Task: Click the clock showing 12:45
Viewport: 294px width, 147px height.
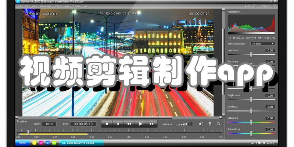Action: pyautogui.click(x=270, y=143)
